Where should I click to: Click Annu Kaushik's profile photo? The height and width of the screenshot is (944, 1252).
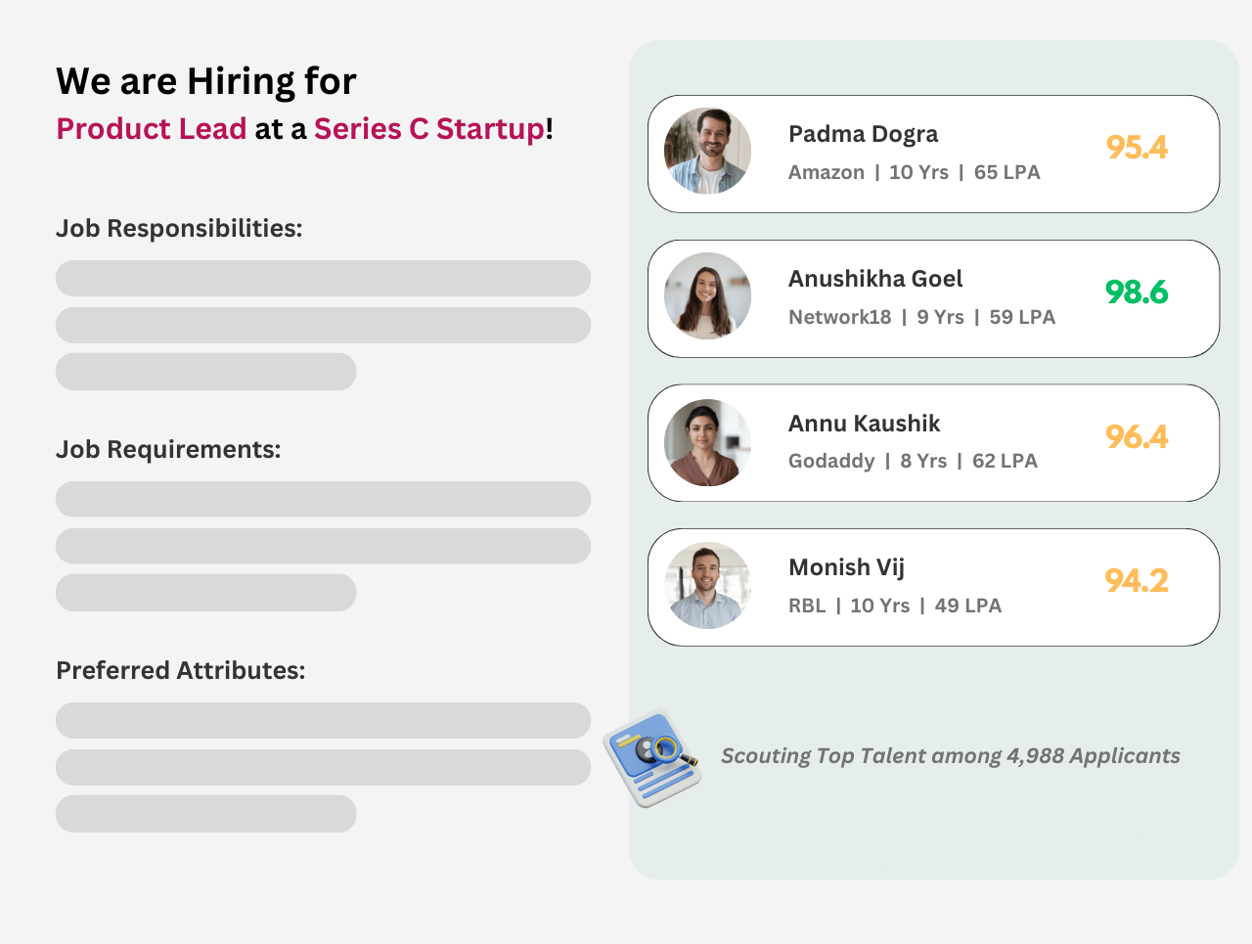(x=707, y=442)
